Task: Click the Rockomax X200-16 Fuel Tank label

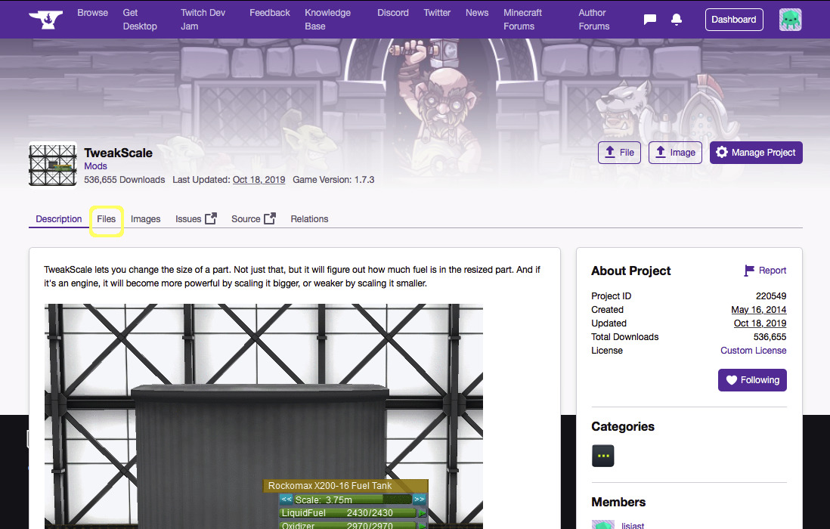Action: 345,486
